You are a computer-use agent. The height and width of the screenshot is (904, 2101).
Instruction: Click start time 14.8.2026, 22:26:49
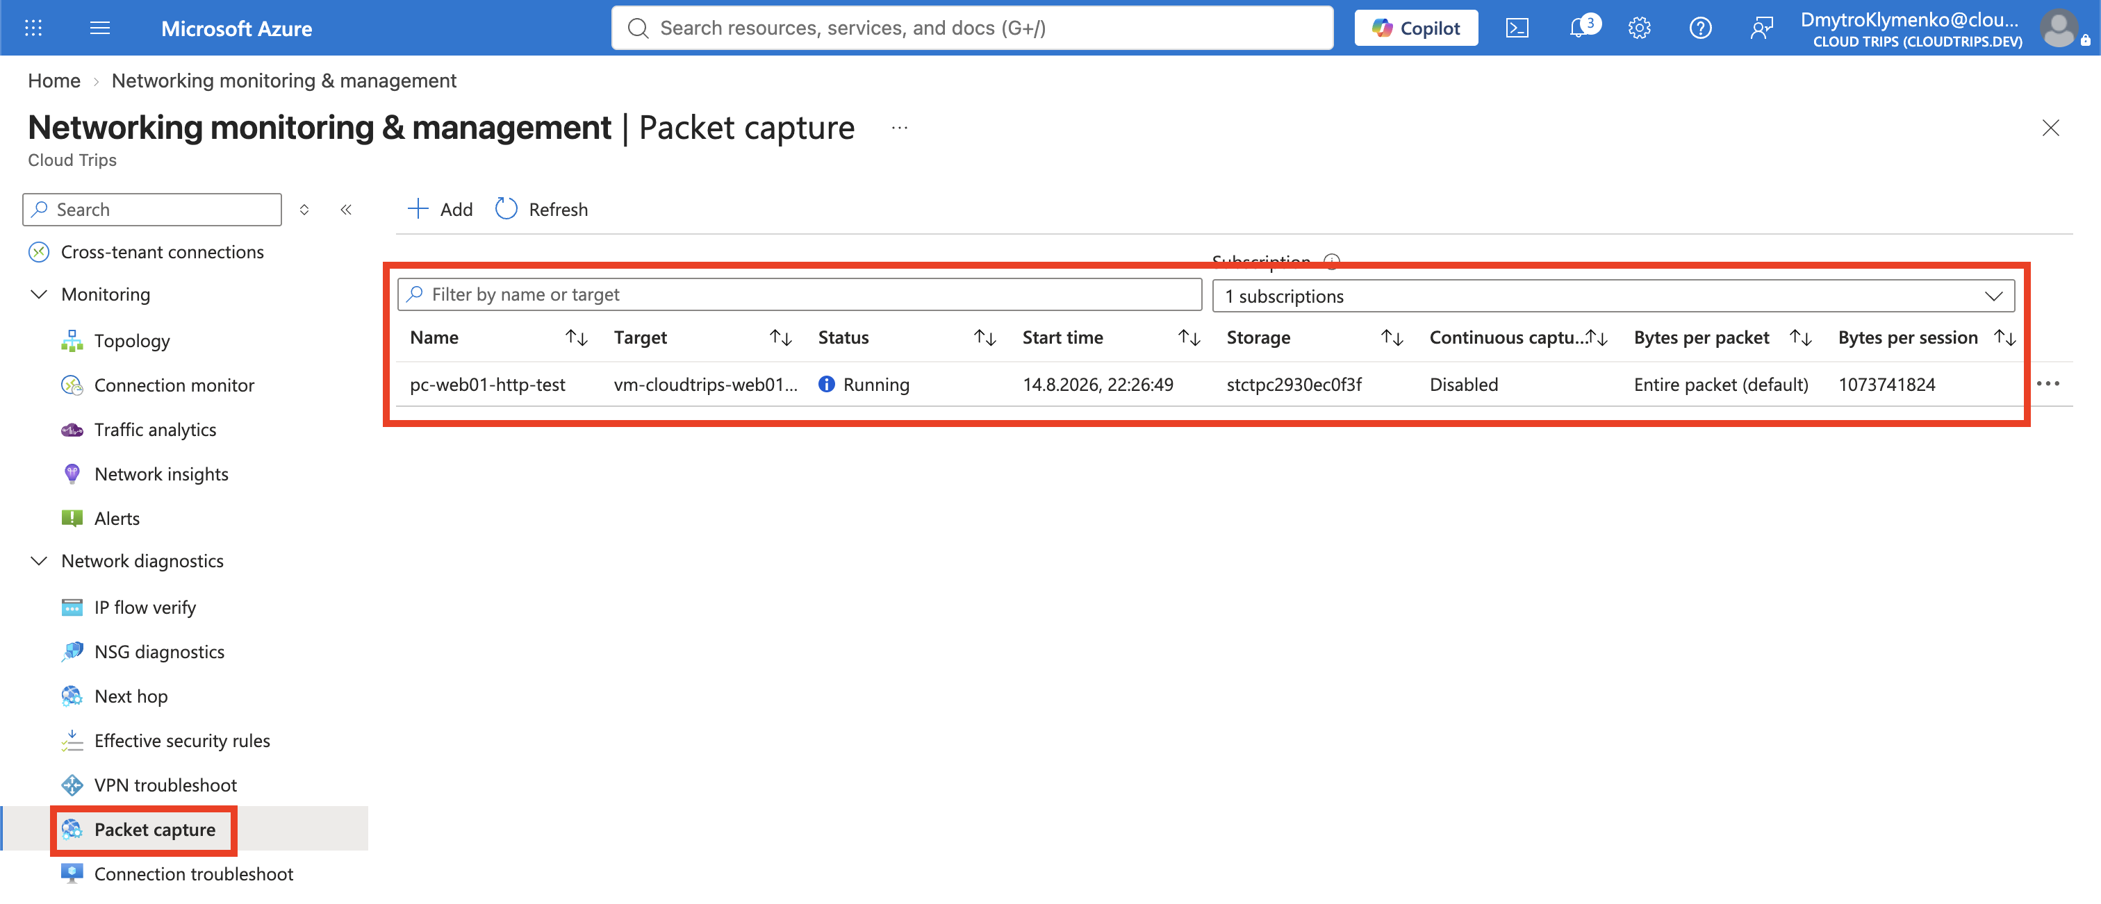click(1098, 385)
